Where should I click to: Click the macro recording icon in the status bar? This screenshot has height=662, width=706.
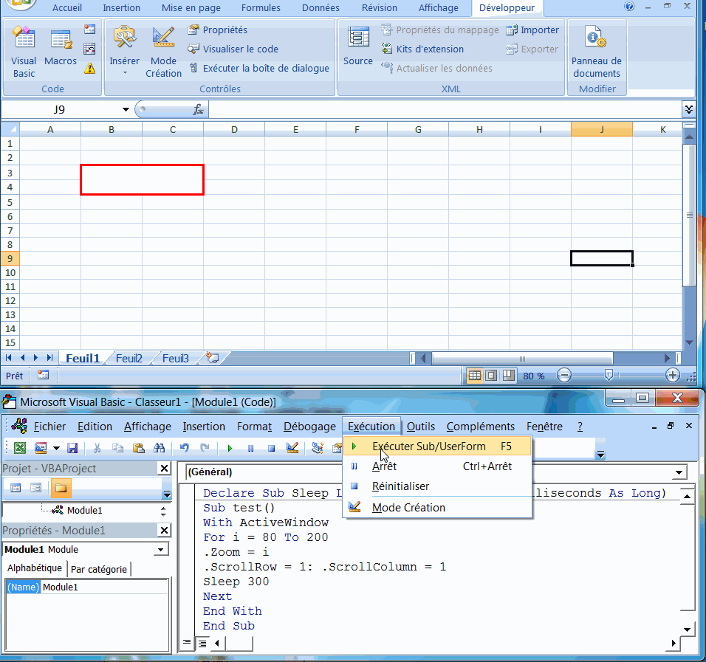(x=44, y=375)
